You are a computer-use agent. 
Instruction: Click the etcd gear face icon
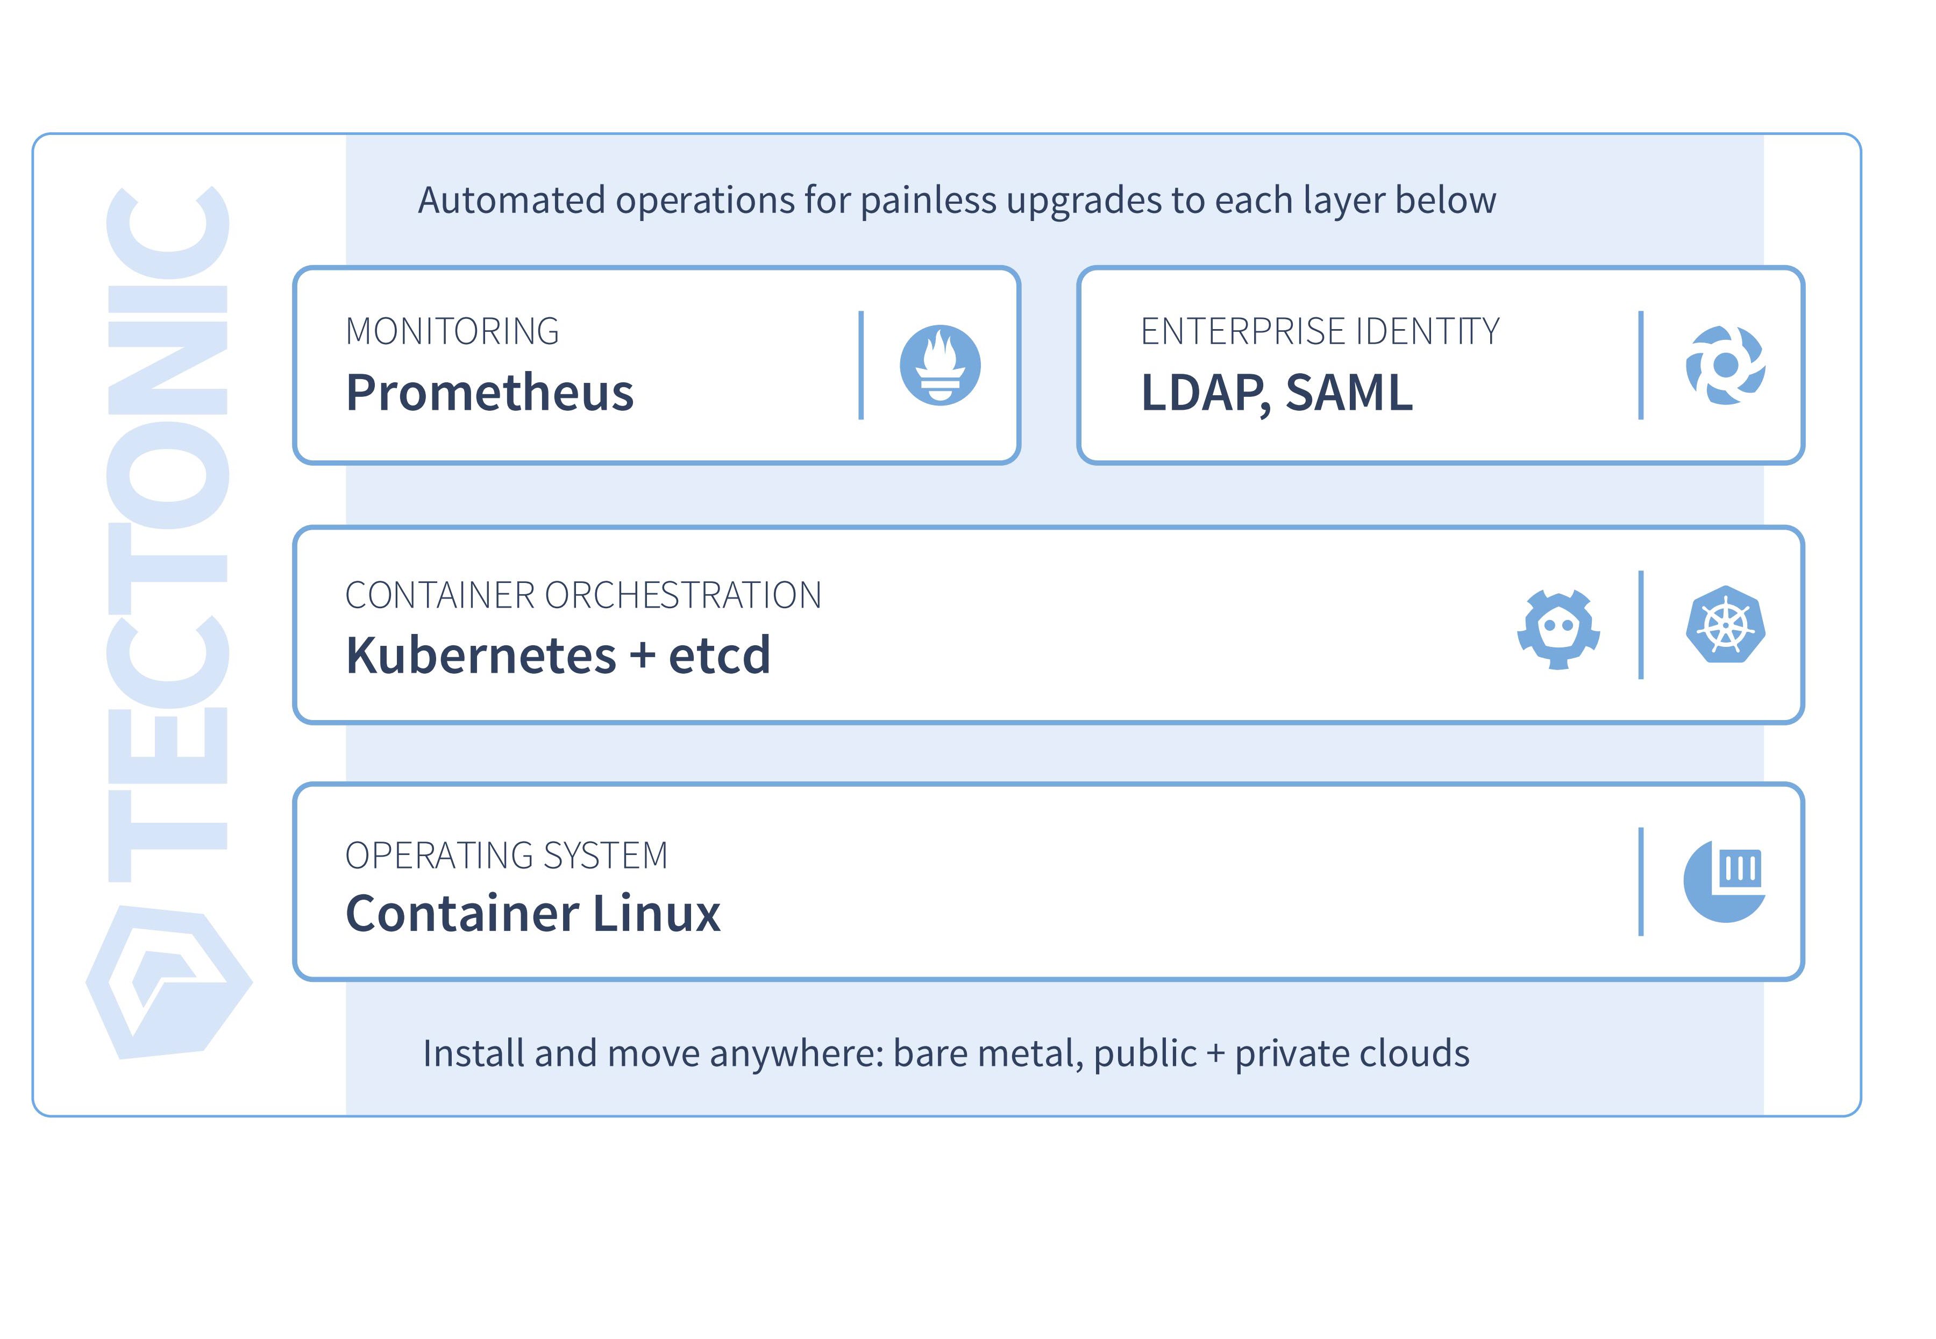tap(1558, 629)
